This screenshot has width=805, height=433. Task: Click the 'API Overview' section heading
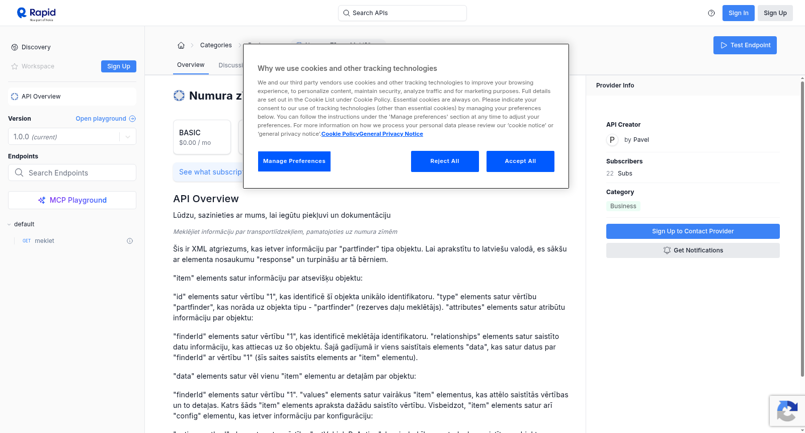(206, 199)
